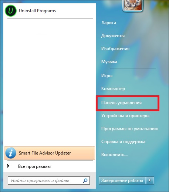
Task: Expand Все программы arrow
Action: [x=8, y=166]
